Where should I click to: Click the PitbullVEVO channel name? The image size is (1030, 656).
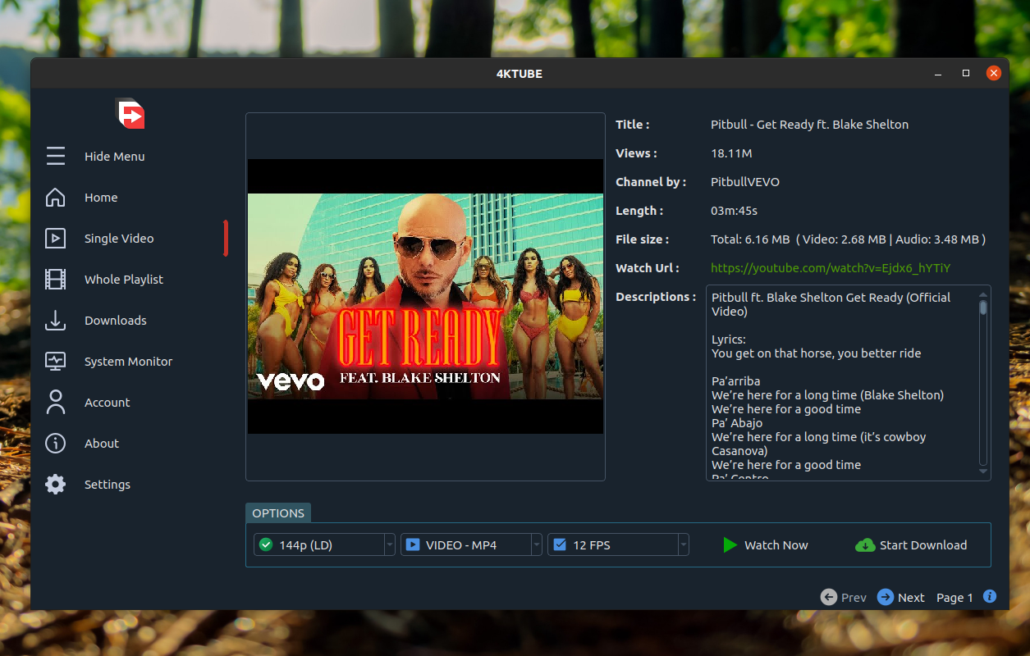[745, 182]
